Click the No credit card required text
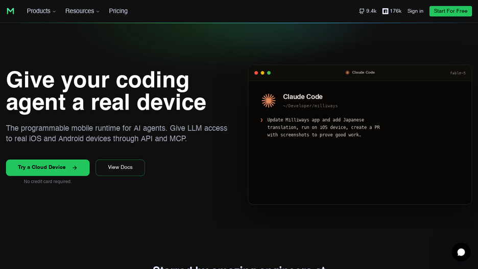Viewport: 478px width, 269px height. click(x=48, y=182)
